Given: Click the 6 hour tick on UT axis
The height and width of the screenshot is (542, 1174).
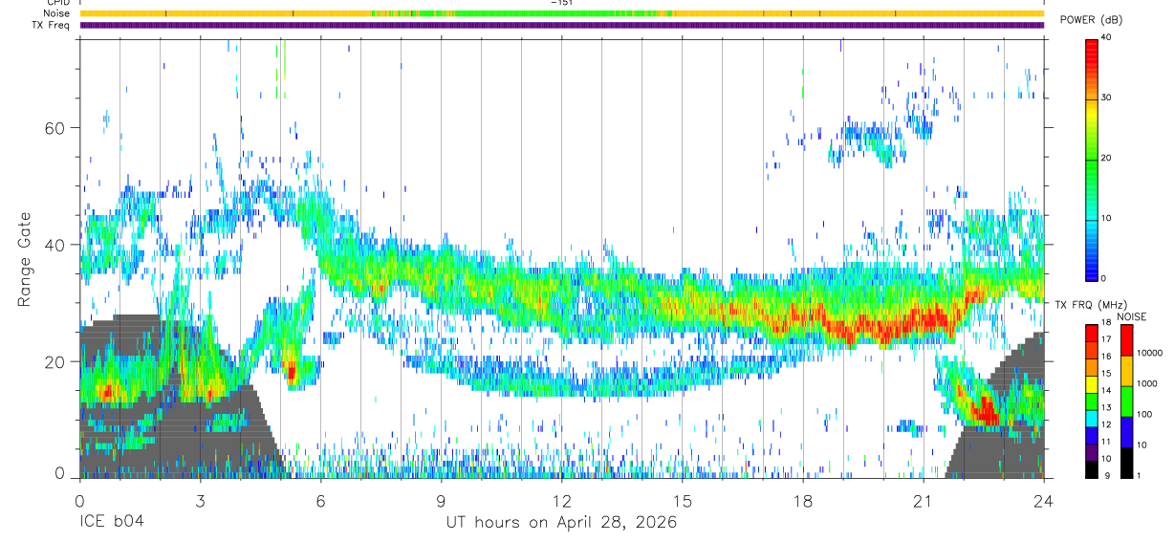Looking at the screenshot, I should pos(320,500).
